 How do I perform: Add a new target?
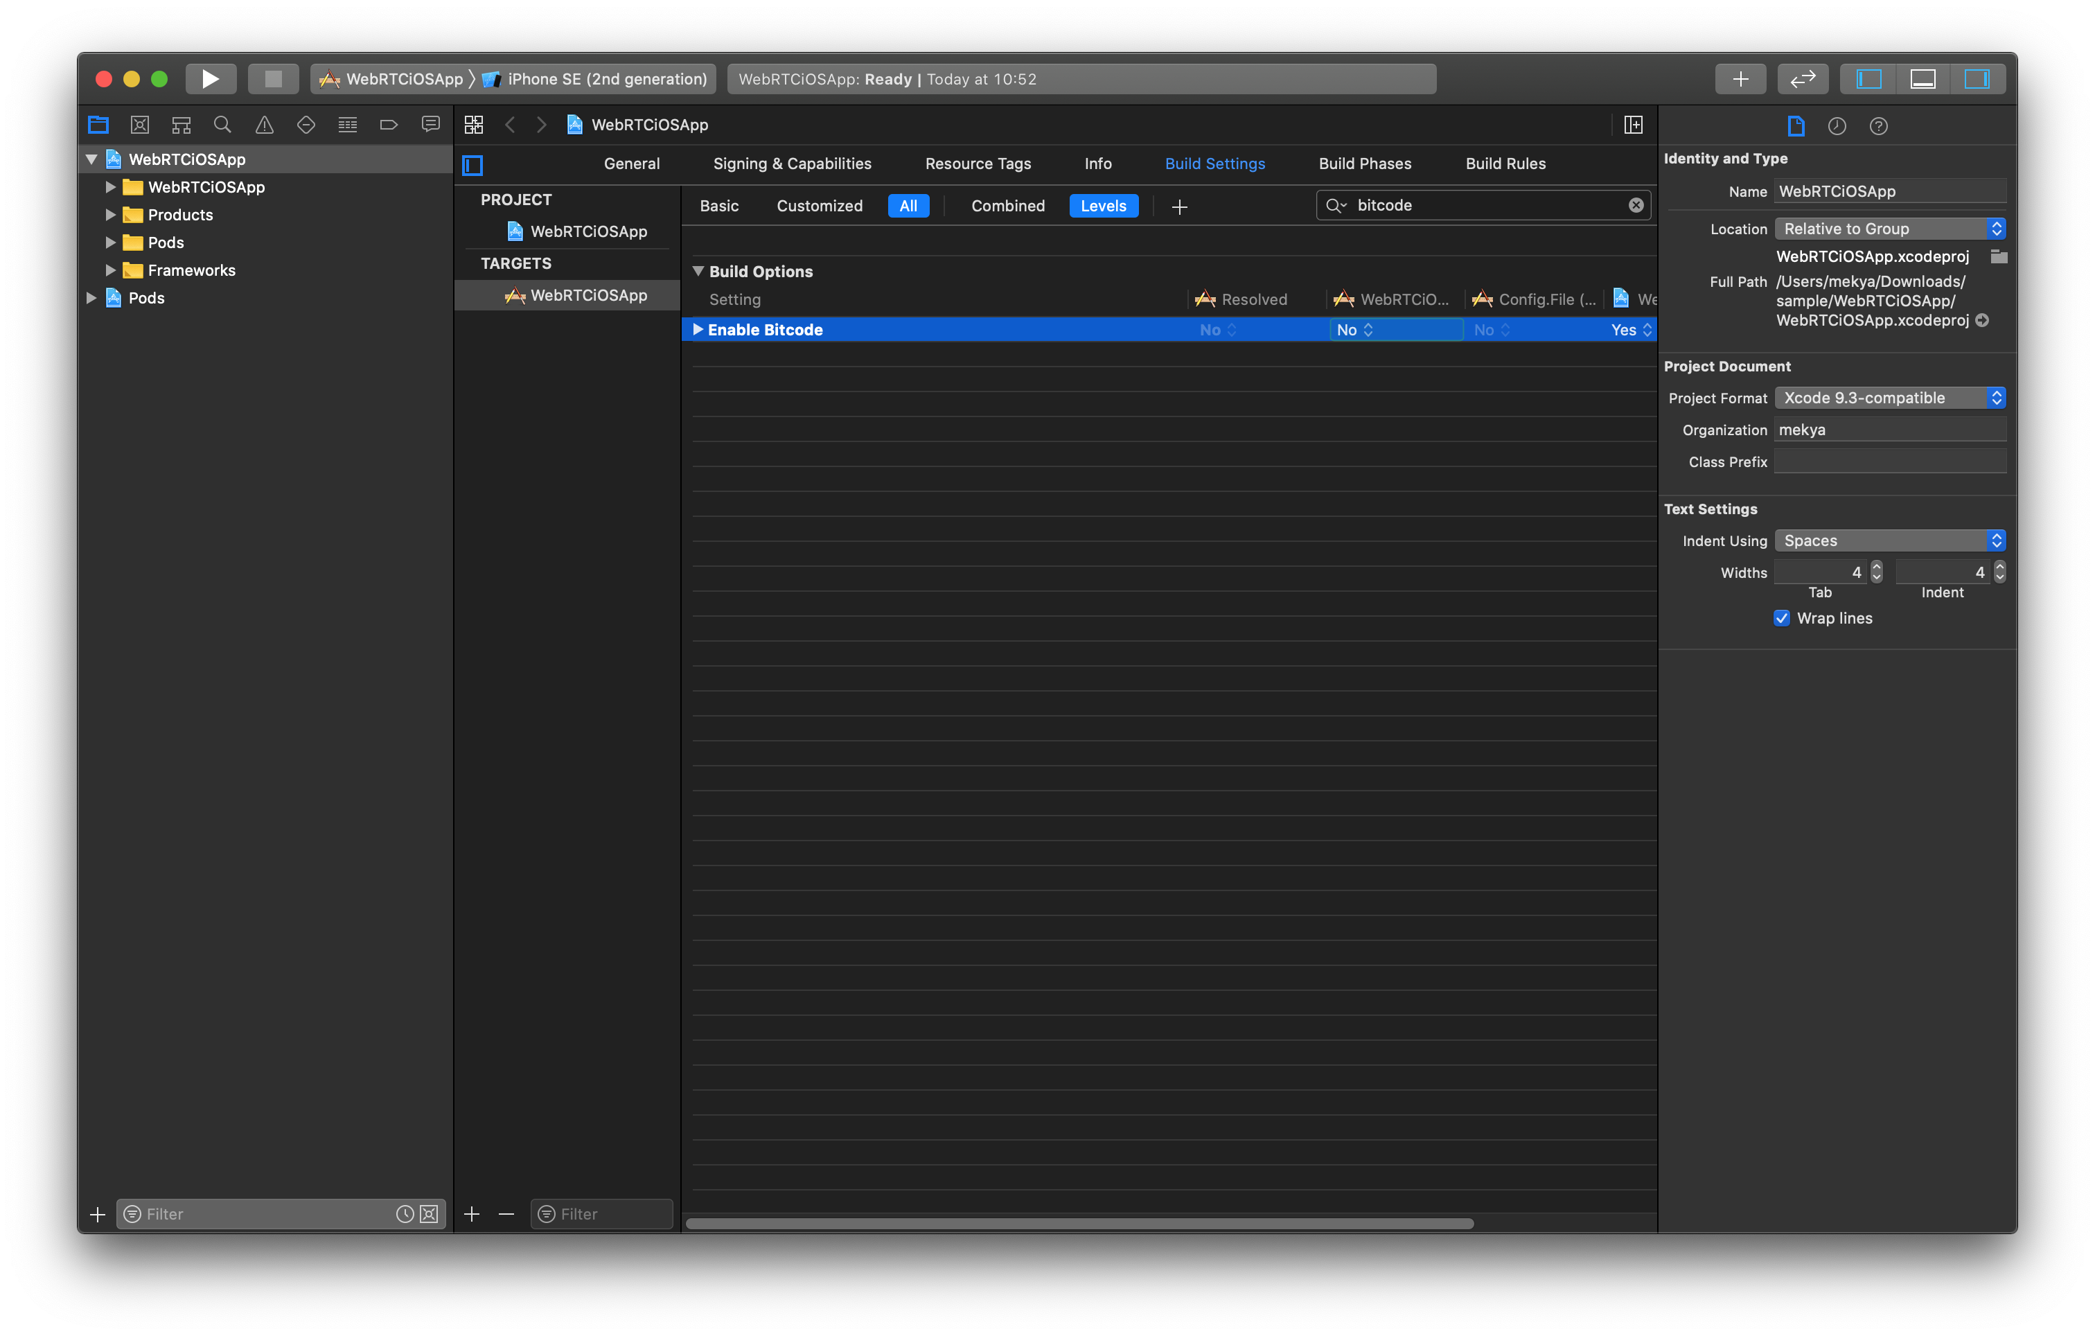click(x=472, y=1213)
